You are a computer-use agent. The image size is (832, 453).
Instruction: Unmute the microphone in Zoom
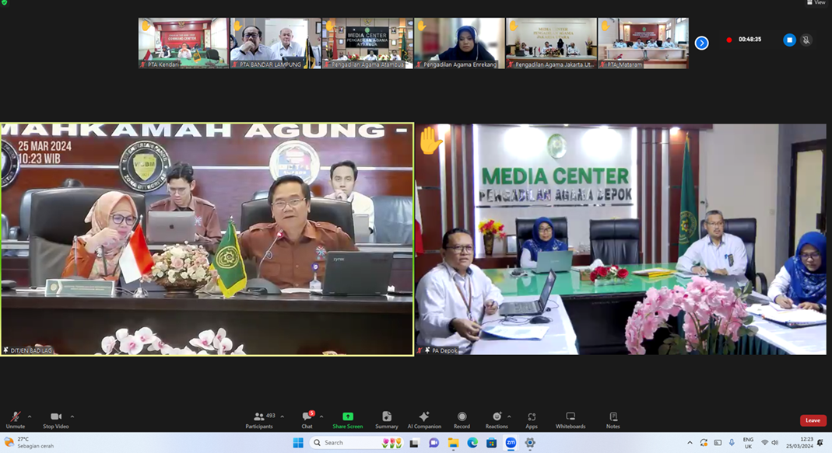(16, 420)
